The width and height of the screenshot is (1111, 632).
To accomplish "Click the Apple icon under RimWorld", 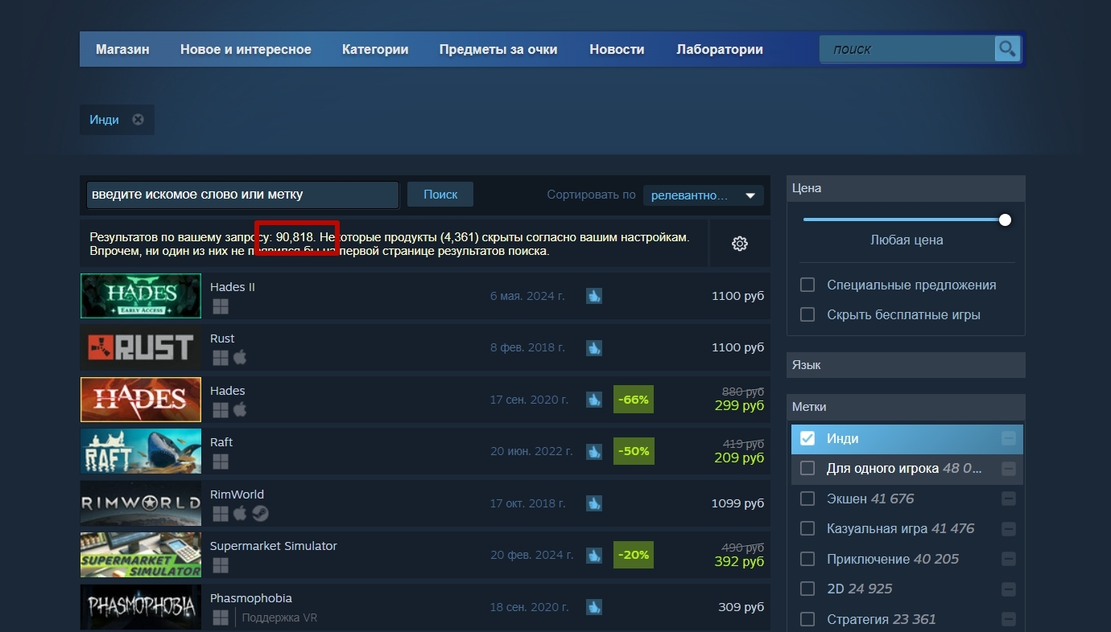I will coord(240,513).
